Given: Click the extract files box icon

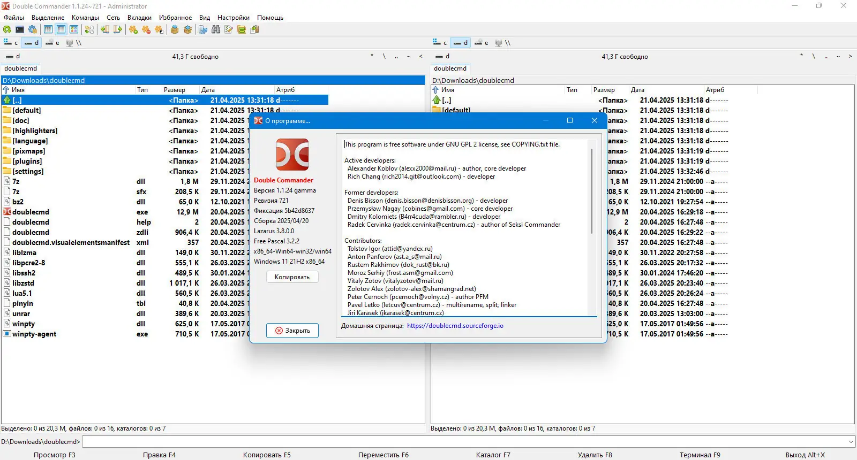Looking at the screenshot, I should [x=187, y=29].
